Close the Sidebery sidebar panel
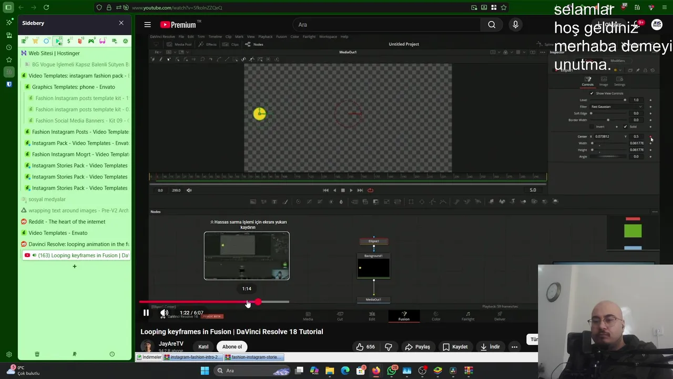Screen dimensions: 673x379 point(121,23)
